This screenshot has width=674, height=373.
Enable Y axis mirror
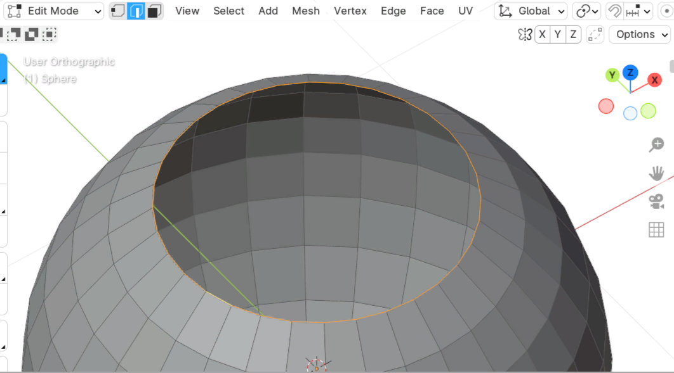point(557,34)
